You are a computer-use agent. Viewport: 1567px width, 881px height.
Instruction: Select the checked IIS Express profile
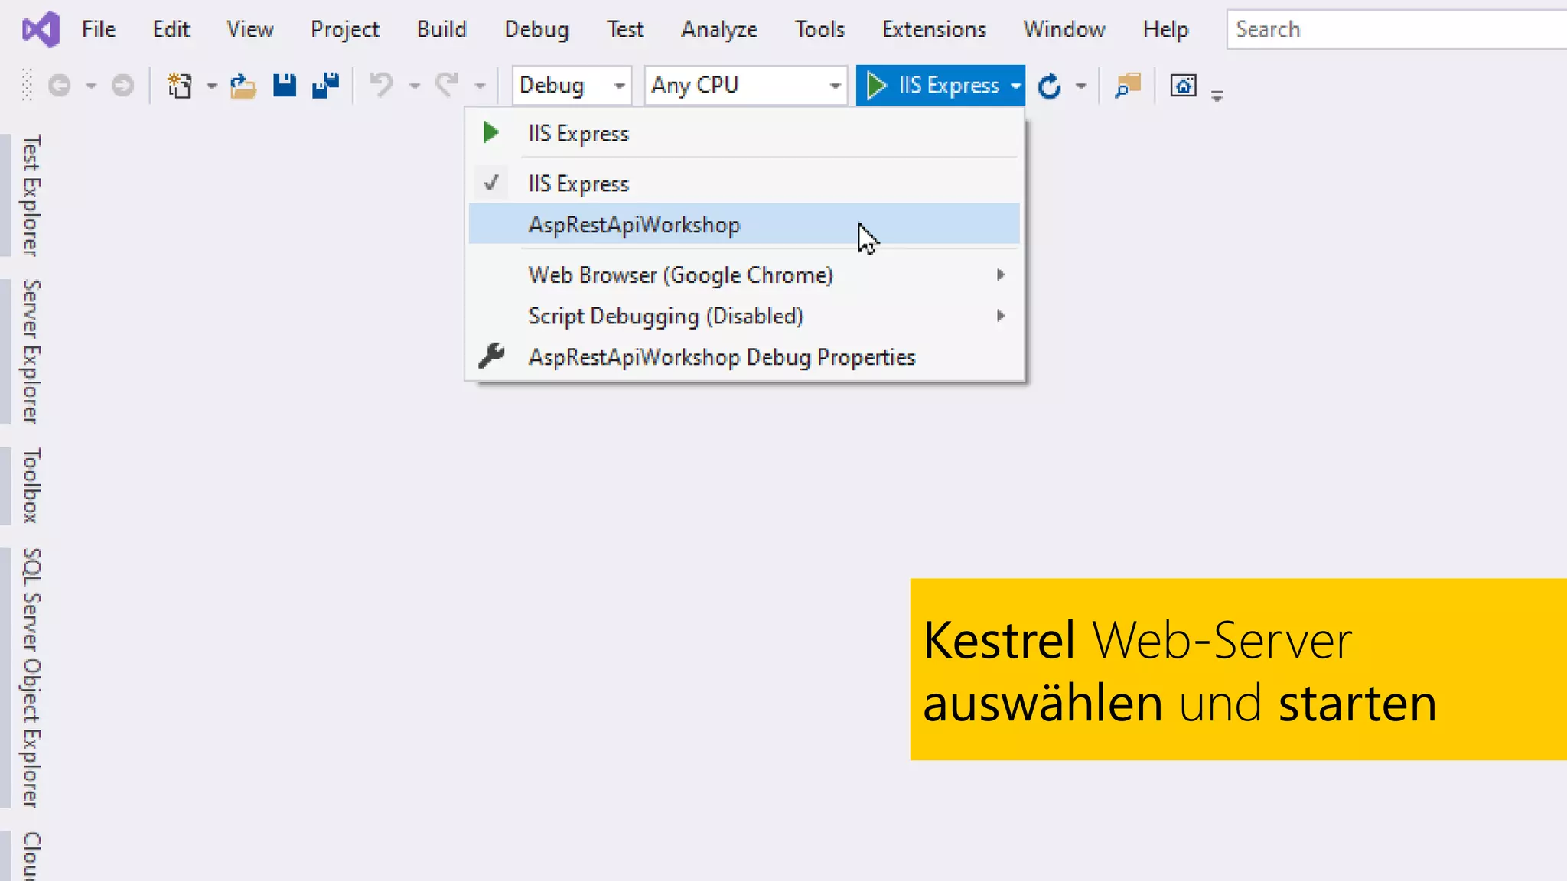pyautogui.click(x=744, y=184)
